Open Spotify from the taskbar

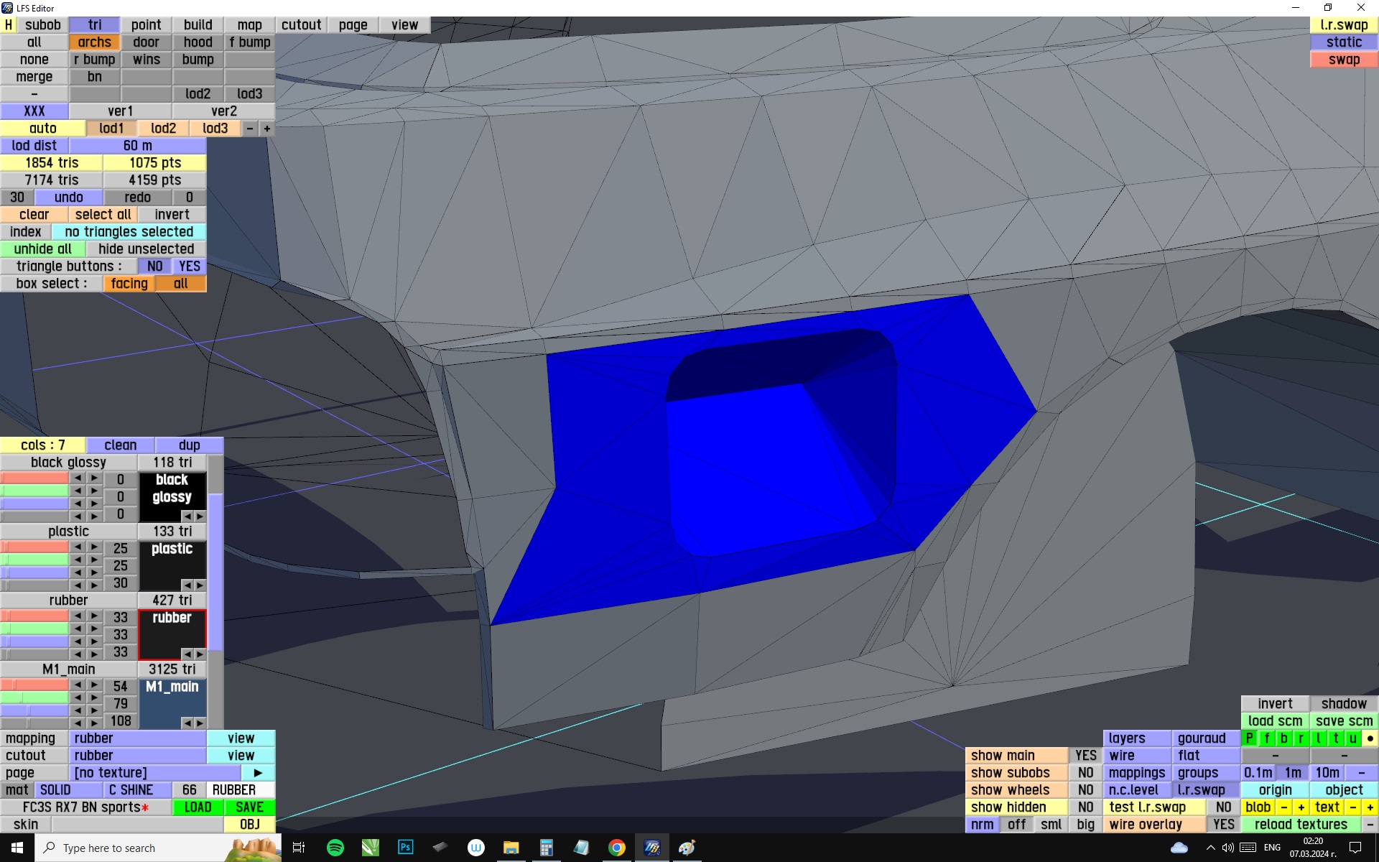pyautogui.click(x=335, y=848)
